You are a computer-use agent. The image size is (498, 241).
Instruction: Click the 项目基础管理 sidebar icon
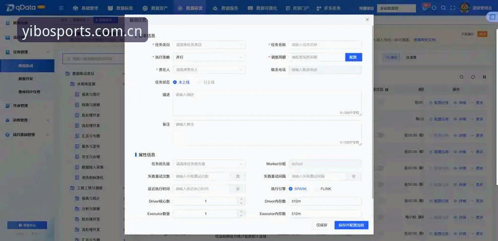pos(8,135)
